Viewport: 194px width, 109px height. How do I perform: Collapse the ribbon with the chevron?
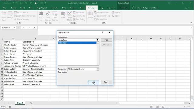click(191, 23)
